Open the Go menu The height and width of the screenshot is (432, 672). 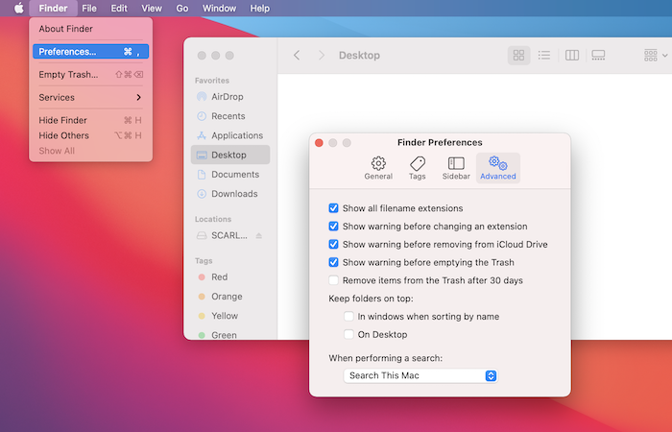pos(182,8)
